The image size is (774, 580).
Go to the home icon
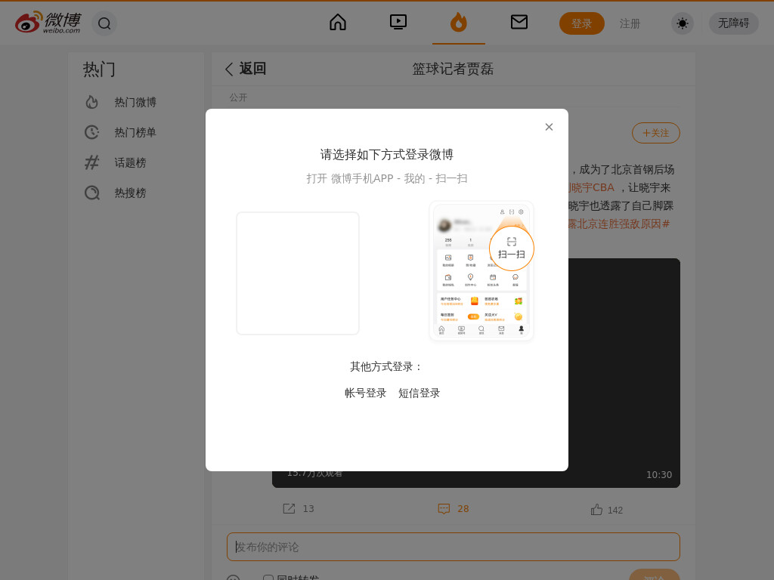[x=338, y=23]
